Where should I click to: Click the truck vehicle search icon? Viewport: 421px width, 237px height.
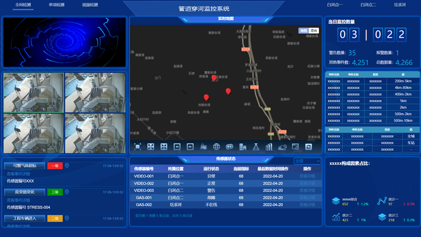[x=282, y=147]
